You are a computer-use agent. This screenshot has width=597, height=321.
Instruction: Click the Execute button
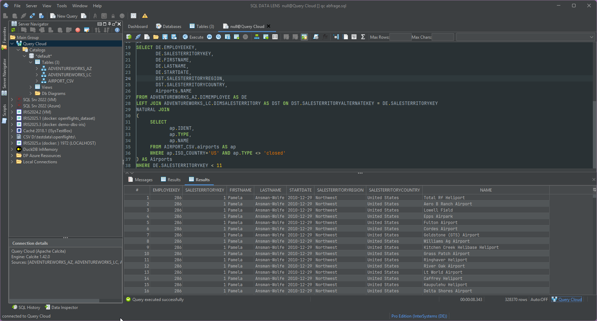(193, 37)
